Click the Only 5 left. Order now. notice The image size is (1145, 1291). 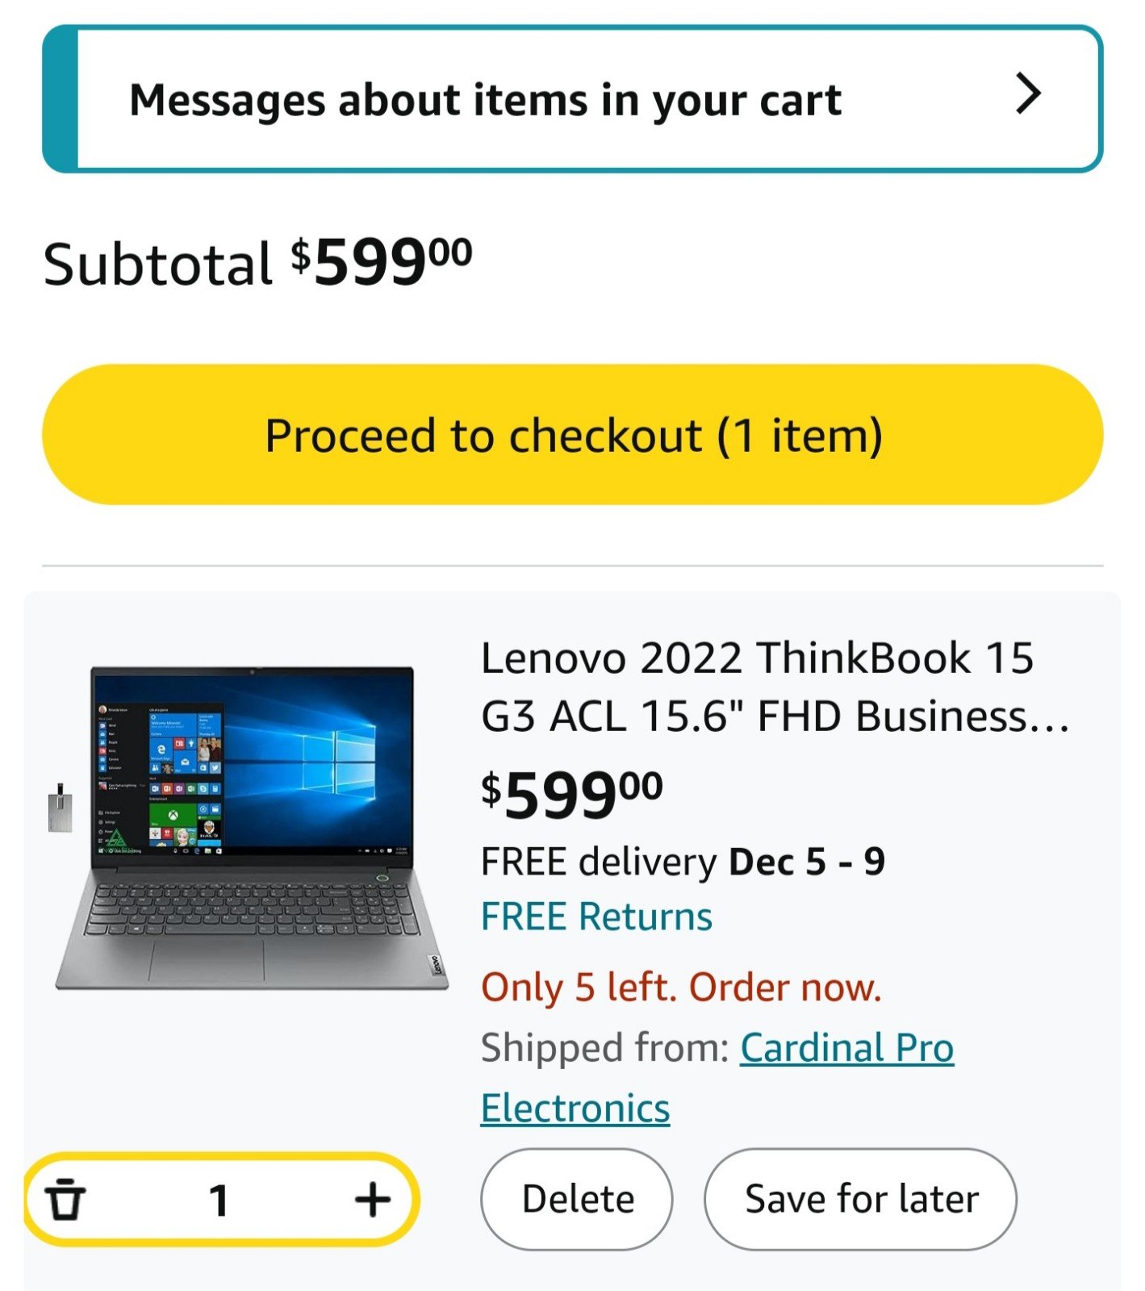(x=682, y=987)
